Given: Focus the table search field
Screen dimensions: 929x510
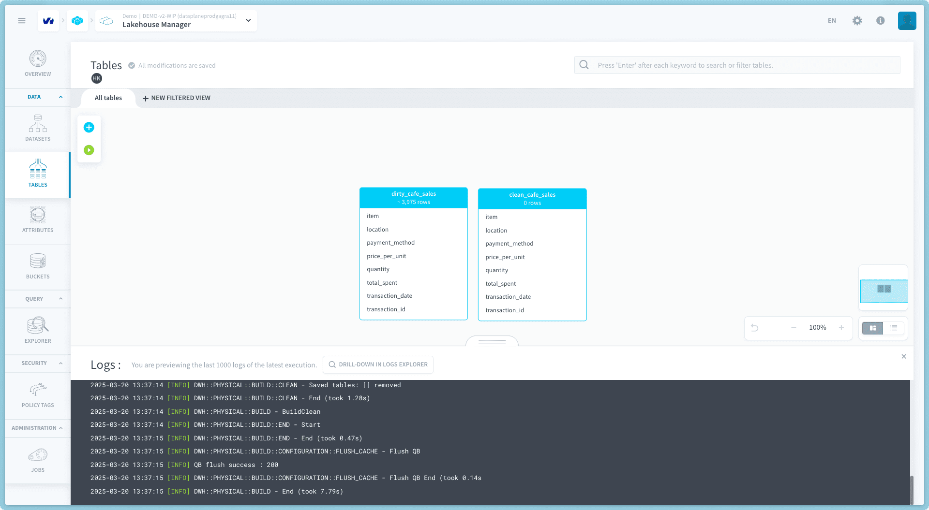Looking at the screenshot, I should [737, 65].
